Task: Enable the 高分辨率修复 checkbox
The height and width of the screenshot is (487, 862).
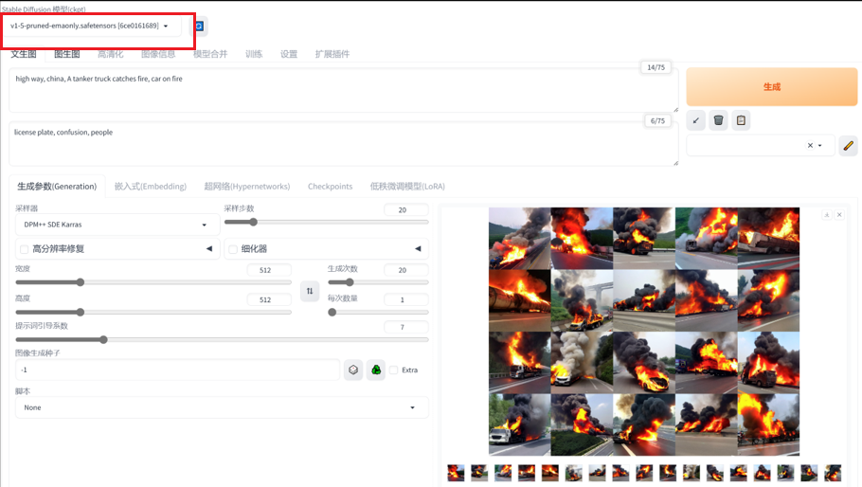Action: (x=25, y=249)
